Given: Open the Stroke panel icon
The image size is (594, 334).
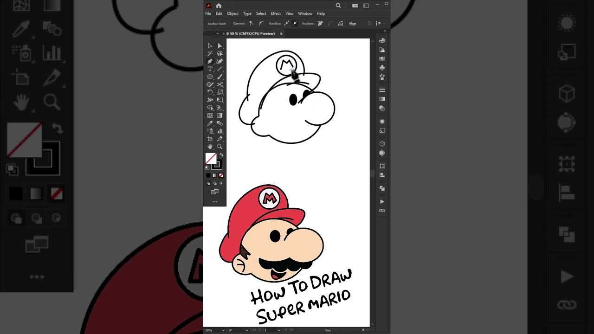Looking at the screenshot, I should (382, 90).
